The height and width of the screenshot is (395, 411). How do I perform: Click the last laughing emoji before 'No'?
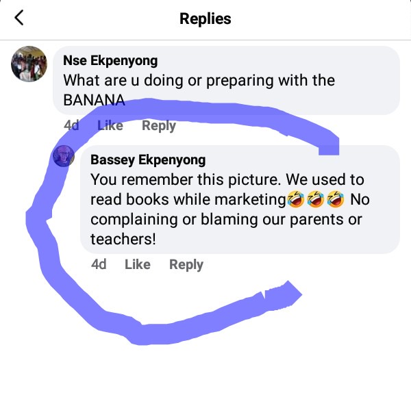pyautogui.click(x=336, y=199)
